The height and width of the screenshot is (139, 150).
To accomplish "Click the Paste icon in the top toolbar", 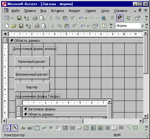I will pos(65,18).
